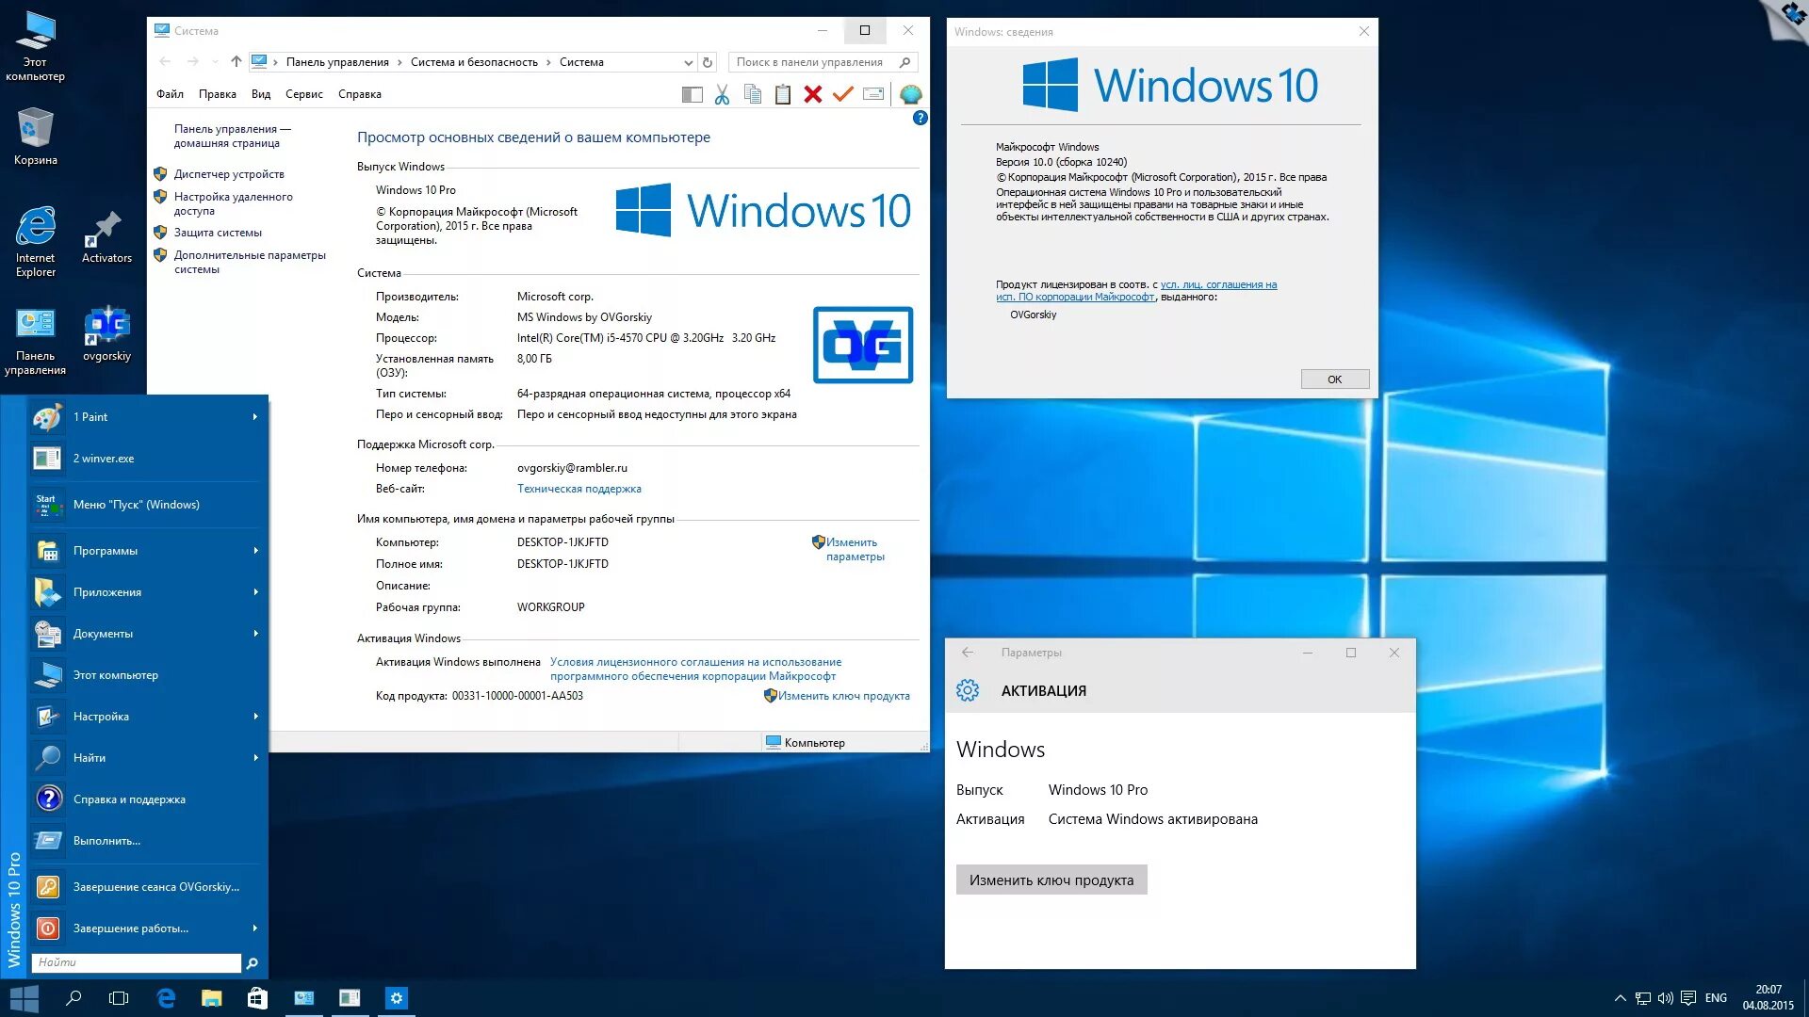This screenshot has width=1809, height=1017.
Task: Click the Paste clipboard icon
Action: [782, 94]
